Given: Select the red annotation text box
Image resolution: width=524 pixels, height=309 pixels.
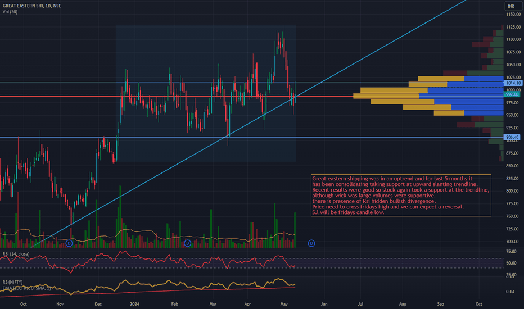Looking at the screenshot, I should coord(401,196).
